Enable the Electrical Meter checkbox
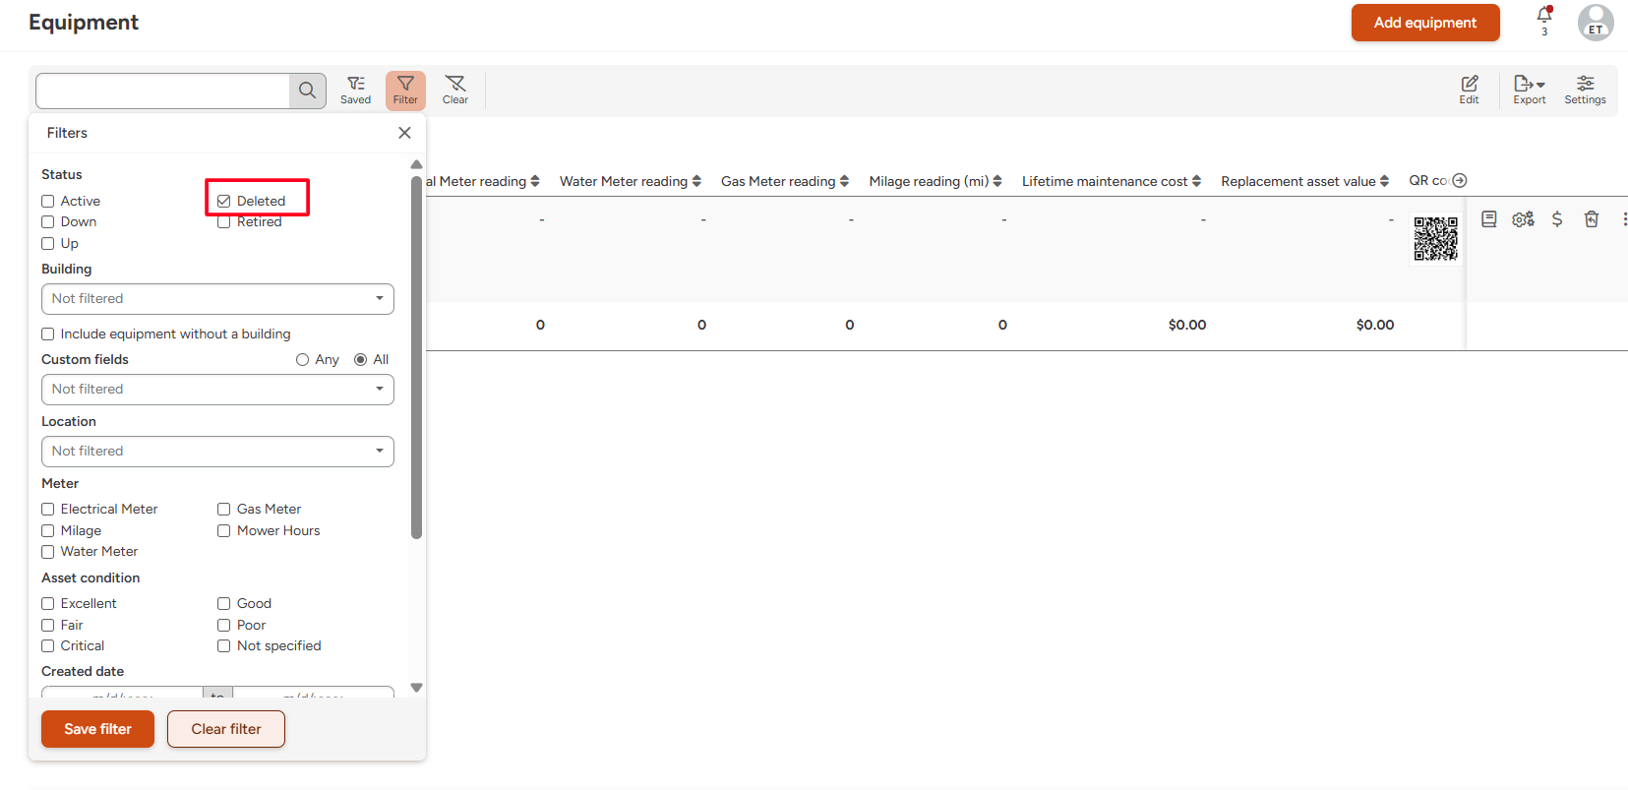Image resolution: width=1628 pixels, height=790 pixels. tap(48, 509)
